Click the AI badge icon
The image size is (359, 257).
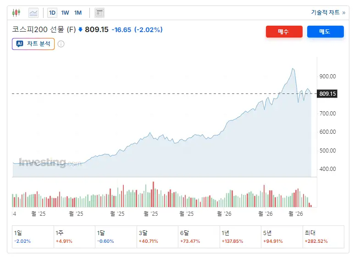point(20,44)
